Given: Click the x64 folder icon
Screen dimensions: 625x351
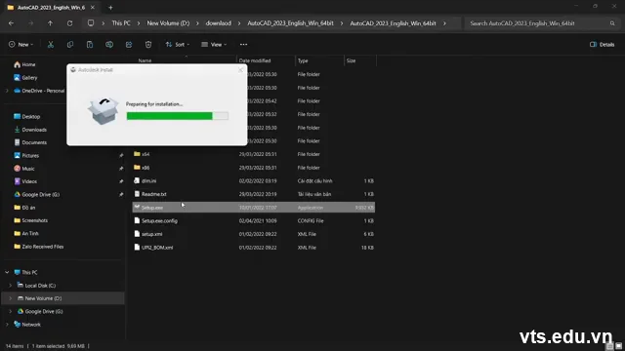Looking at the screenshot, I should [137, 154].
